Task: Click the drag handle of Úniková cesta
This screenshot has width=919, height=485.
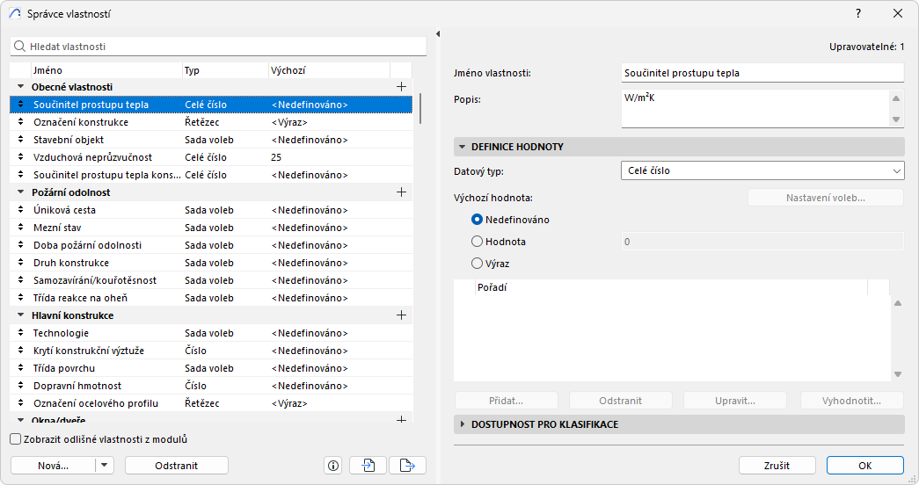Action: click(21, 210)
